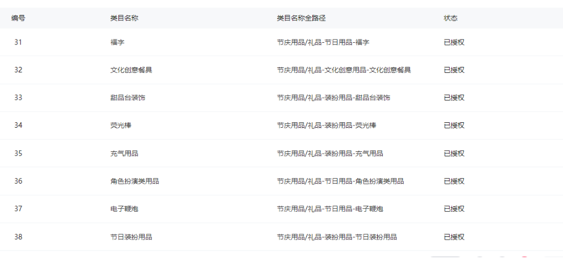Image resolution: width=563 pixels, height=278 pixels.
Task: Click the 状态 column header
Action: tap(450, 18)
